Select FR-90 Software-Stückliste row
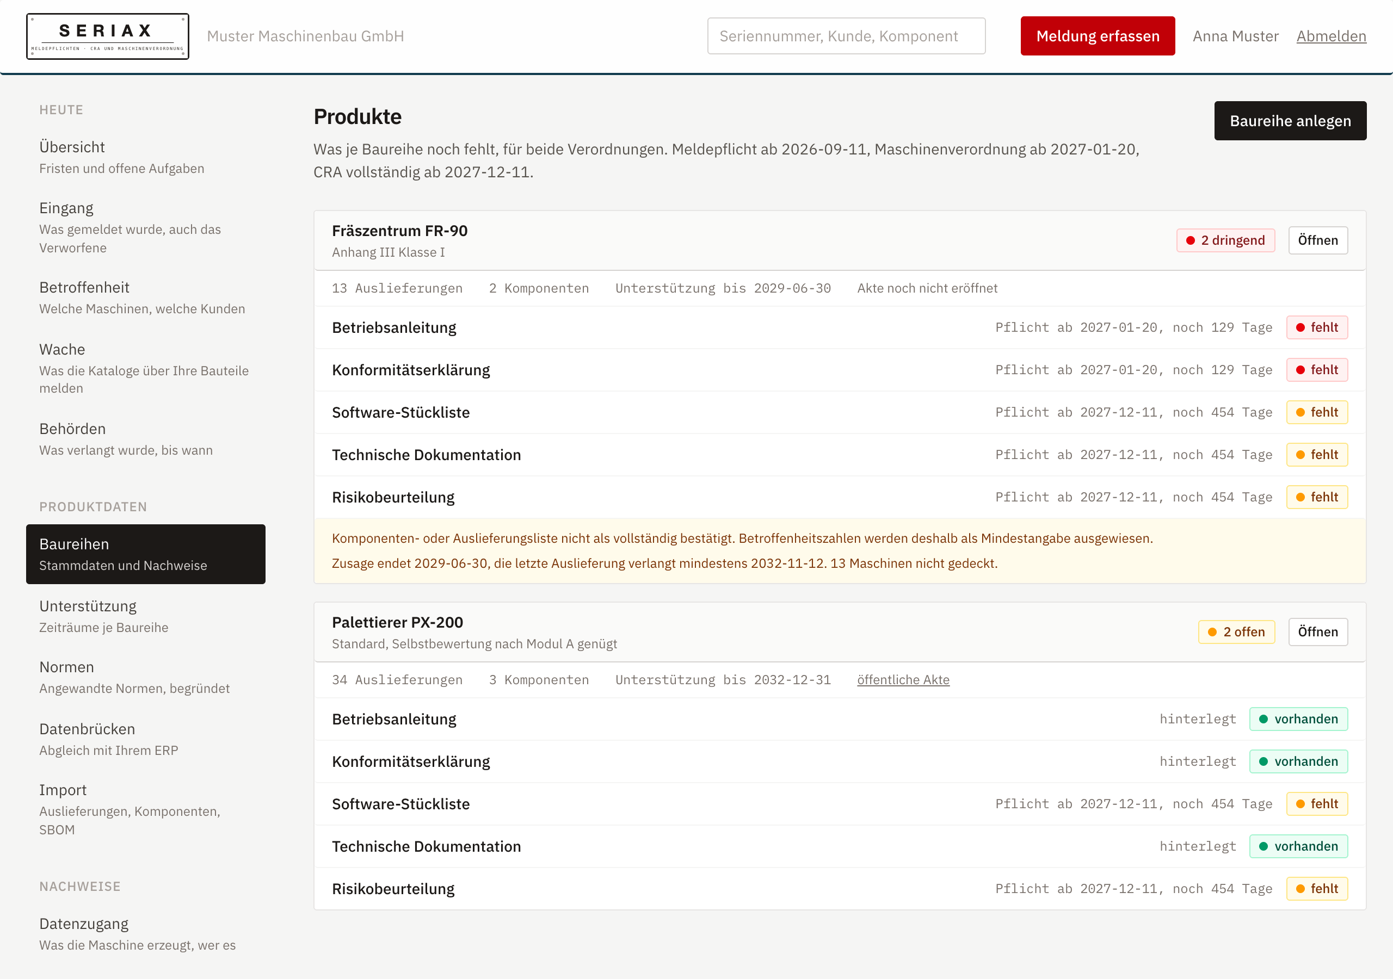The height and width of the screenshot is (979, 1393). pos(839,412)
